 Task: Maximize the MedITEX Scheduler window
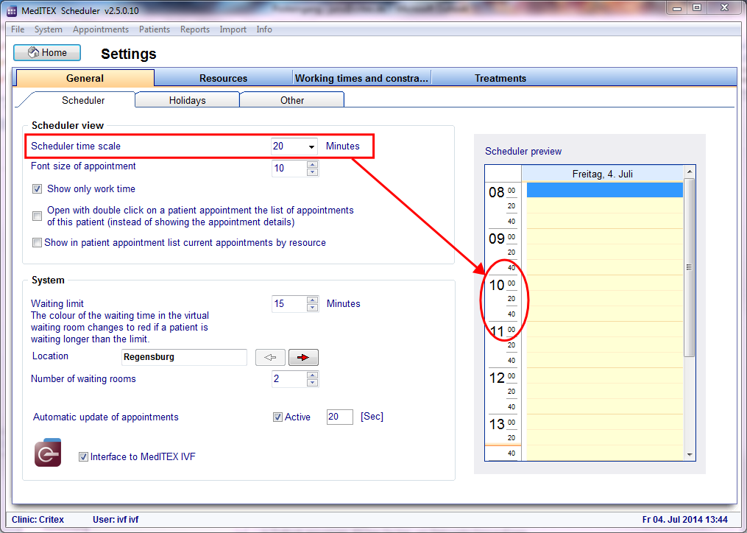697,8
